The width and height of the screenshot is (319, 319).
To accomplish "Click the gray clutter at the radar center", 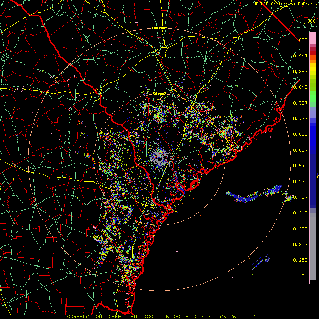I will coord(160,158).
